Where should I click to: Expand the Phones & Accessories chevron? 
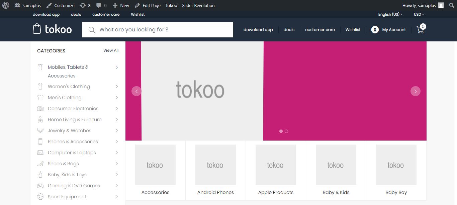[117, 142]
